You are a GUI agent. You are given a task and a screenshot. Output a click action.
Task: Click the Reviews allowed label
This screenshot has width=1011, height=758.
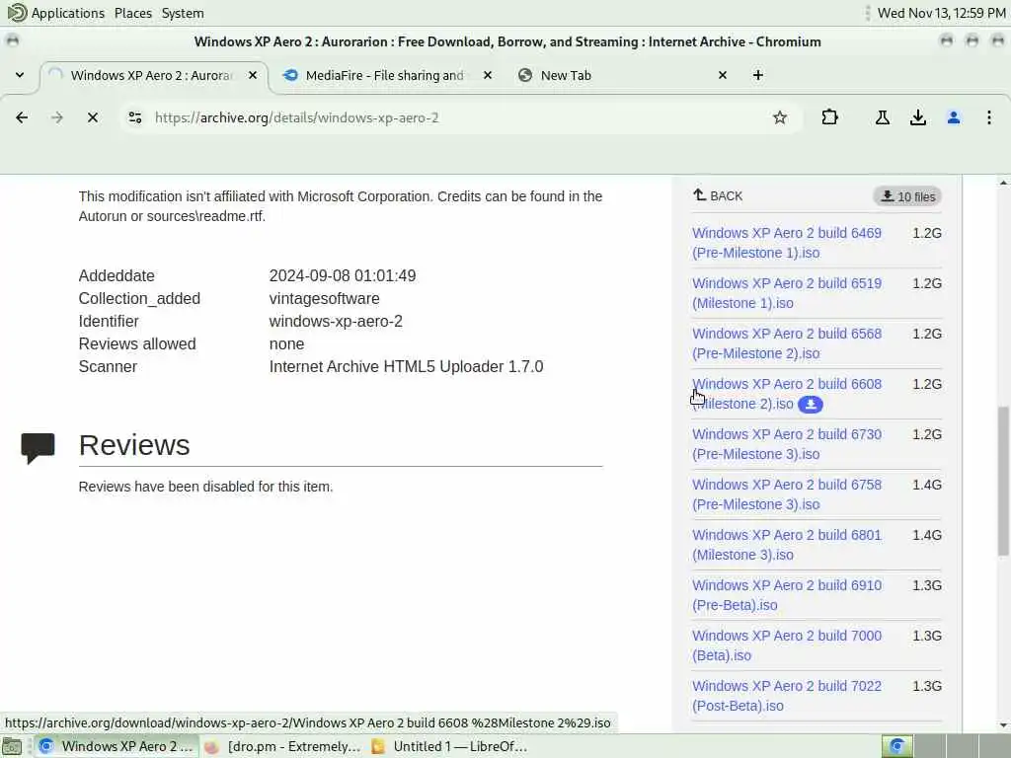point(136,344)
